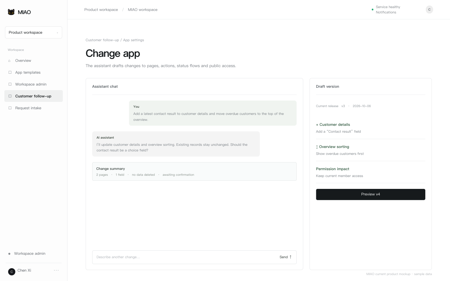Viewport: 450px width, 281px height.
Task: Open the bottom Workspace admin gear link
Action: [x=27, y=254]
